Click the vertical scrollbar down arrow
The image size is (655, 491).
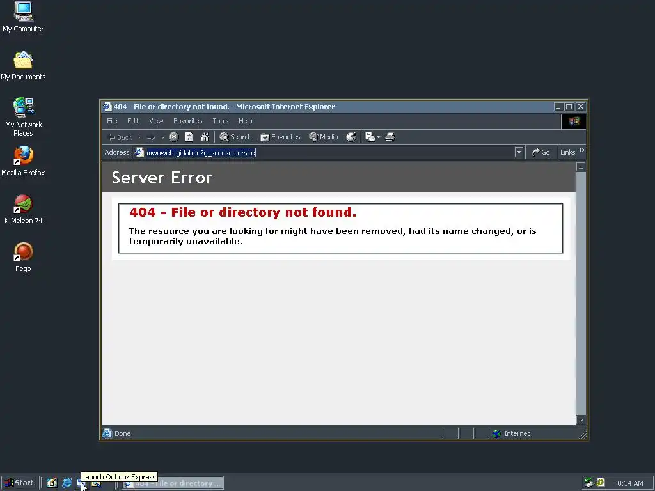(581, 420)
